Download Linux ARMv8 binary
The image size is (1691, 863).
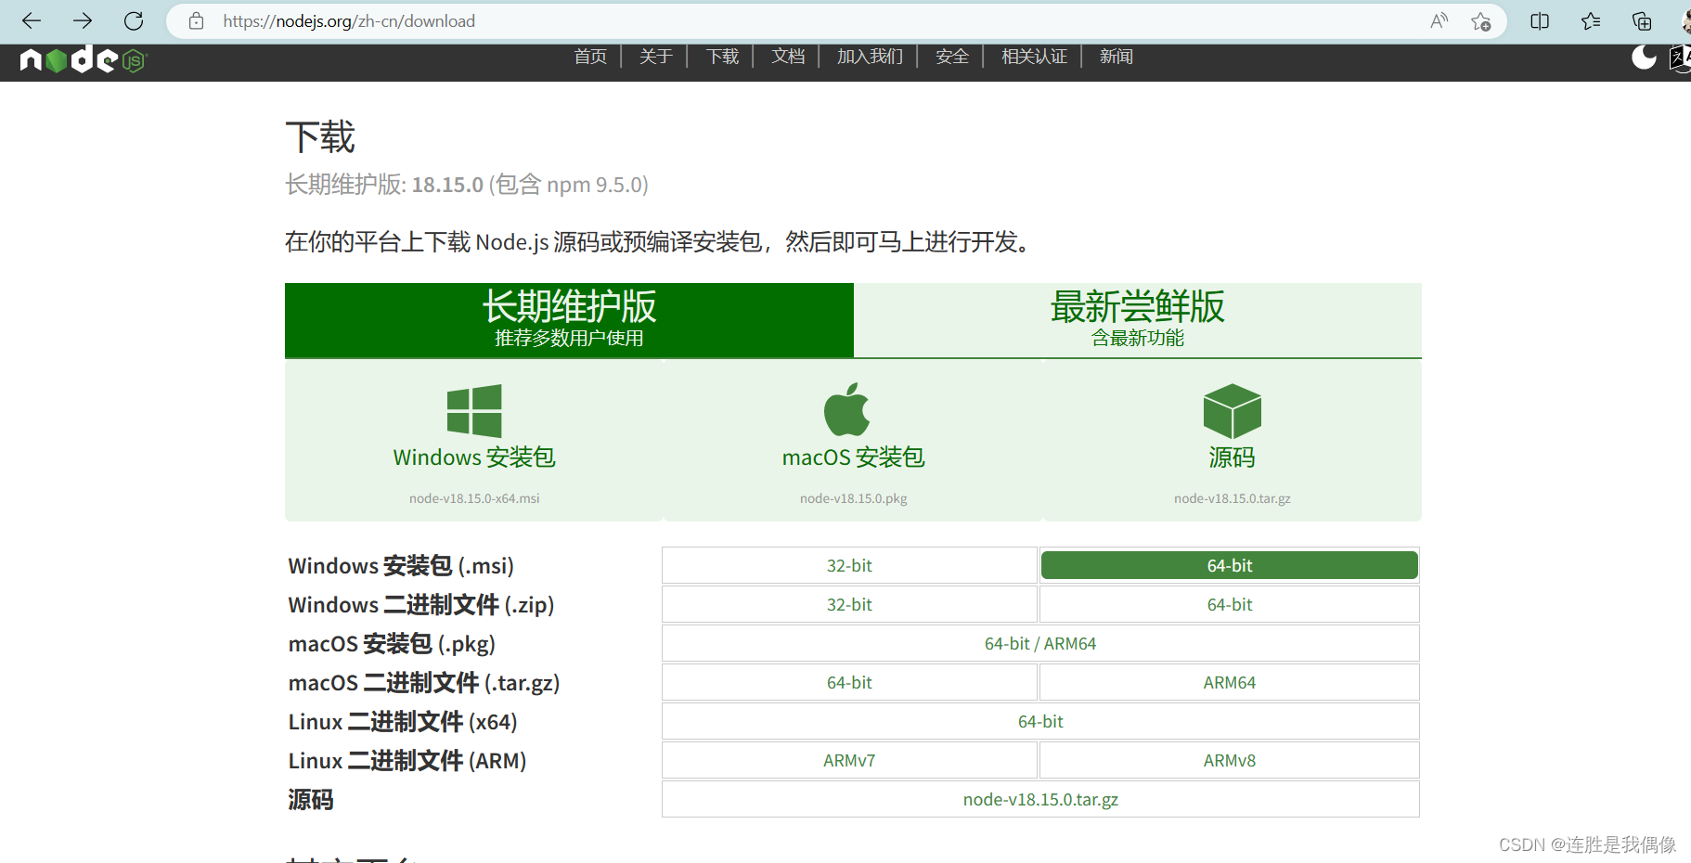1230,760
